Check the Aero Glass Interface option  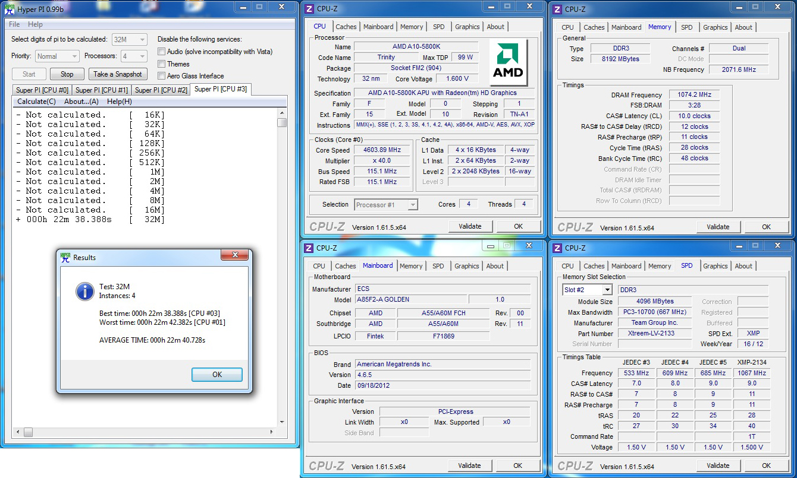point(161,75)
